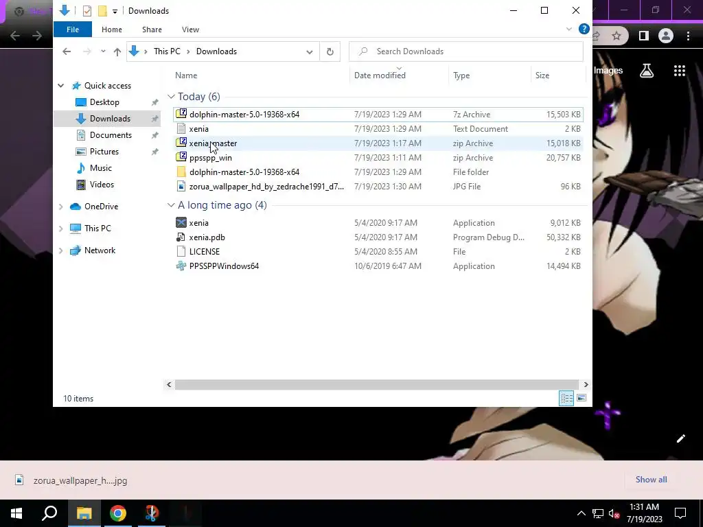Collapse the A long time ago group
Image resolution: width=703 pixels, height=527 pixels.
(x=171, y=205)
